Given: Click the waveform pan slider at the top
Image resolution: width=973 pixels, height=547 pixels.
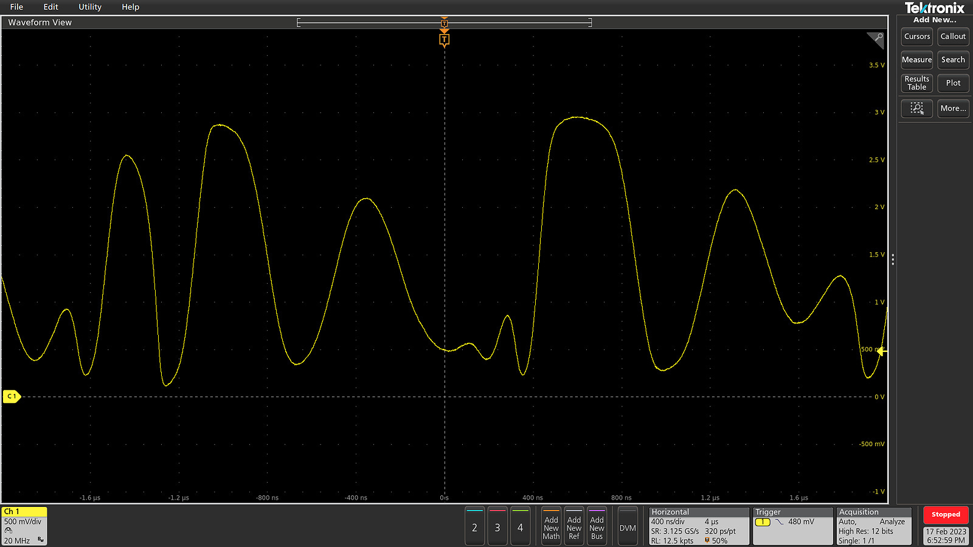Looking at the screenshot, I should (x=444, y=22).
